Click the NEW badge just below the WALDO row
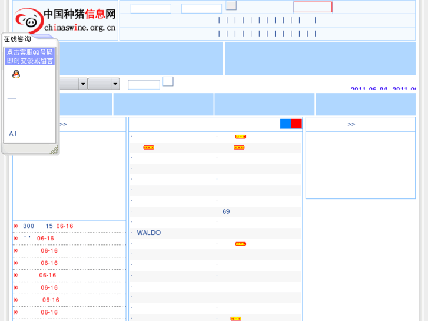 (x=241, y=244)
